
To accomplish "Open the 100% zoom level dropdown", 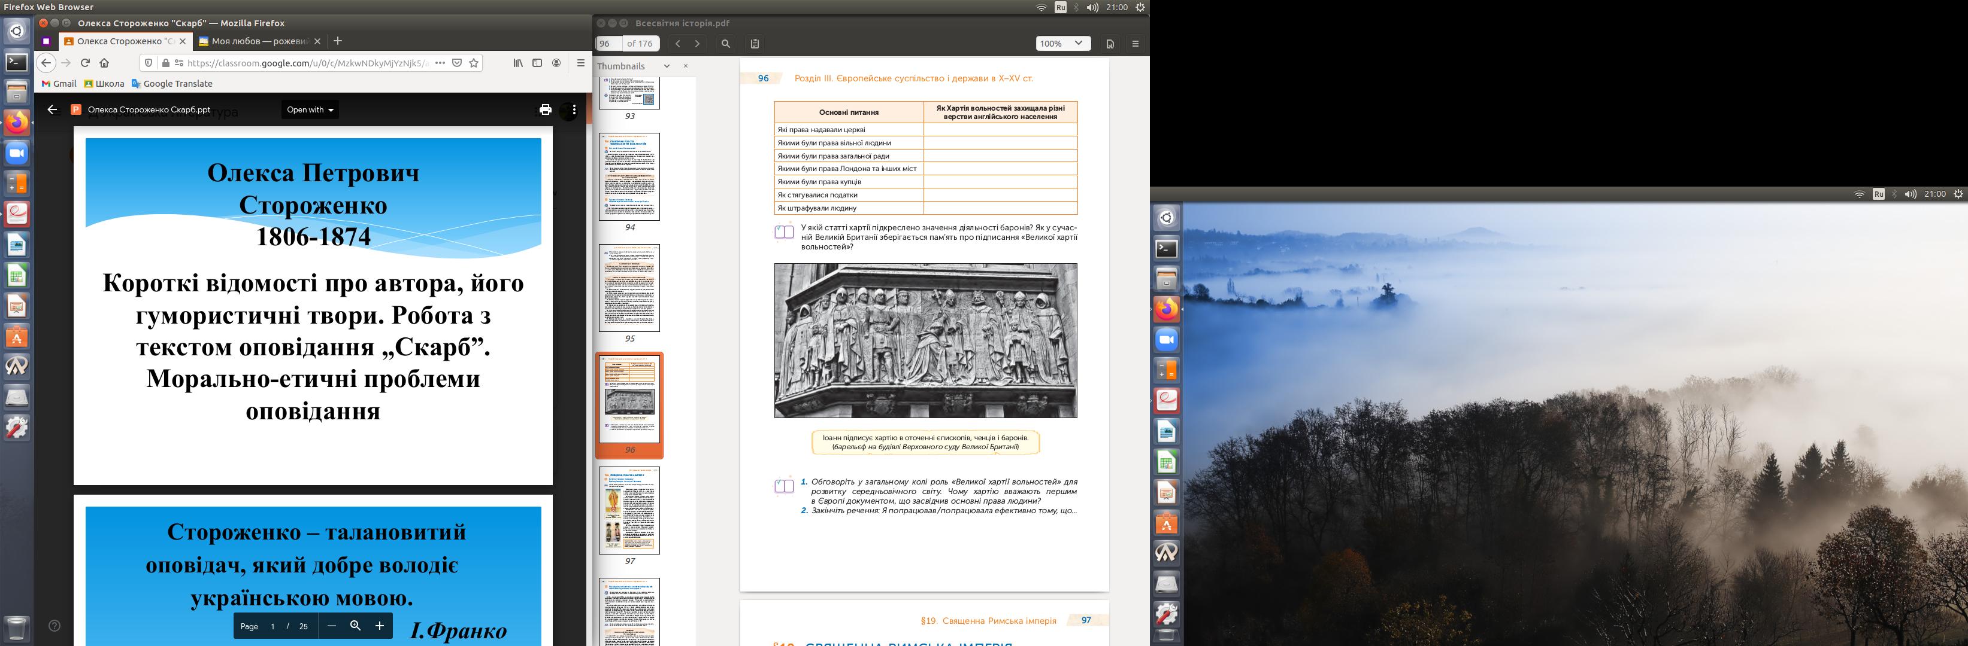I will point(1062,44).
